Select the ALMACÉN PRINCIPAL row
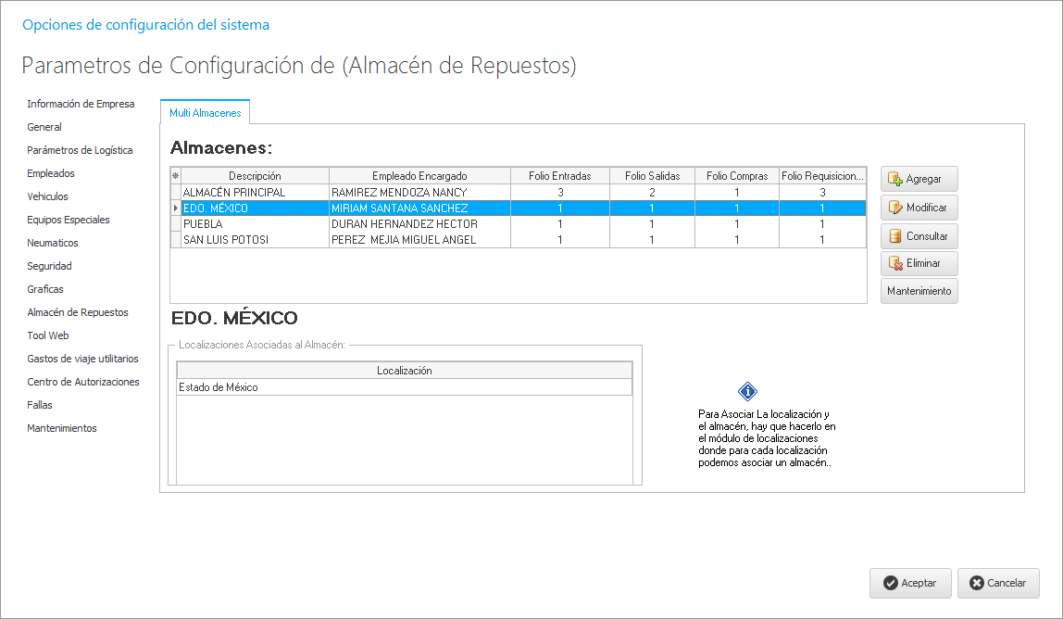 click(x=254, y=193)
